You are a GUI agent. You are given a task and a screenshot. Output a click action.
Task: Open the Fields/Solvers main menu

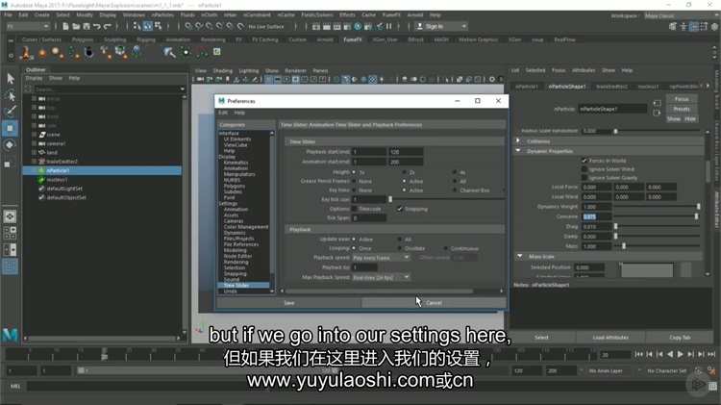pos(317,15)
